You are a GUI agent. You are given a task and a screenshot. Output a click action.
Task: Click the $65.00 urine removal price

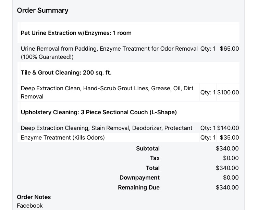tap(229, 49)
